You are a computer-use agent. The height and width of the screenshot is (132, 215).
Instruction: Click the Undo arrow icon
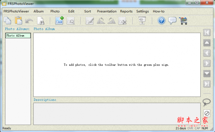coord(29,21)
